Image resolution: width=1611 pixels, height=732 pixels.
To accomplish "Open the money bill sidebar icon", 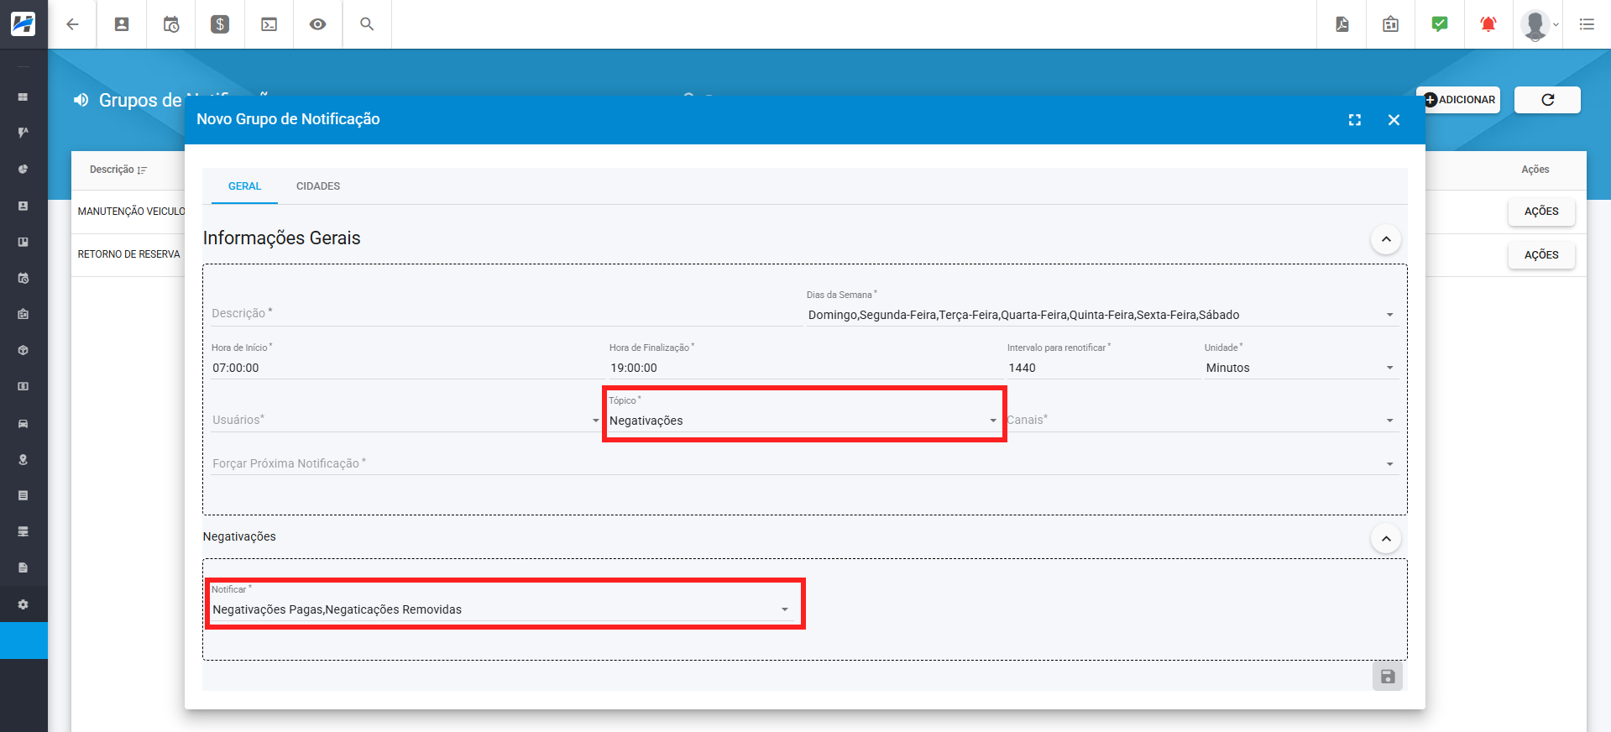I will pos(24,387).
